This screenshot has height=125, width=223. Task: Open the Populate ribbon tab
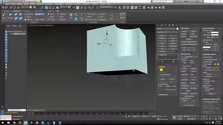(50, 11)
